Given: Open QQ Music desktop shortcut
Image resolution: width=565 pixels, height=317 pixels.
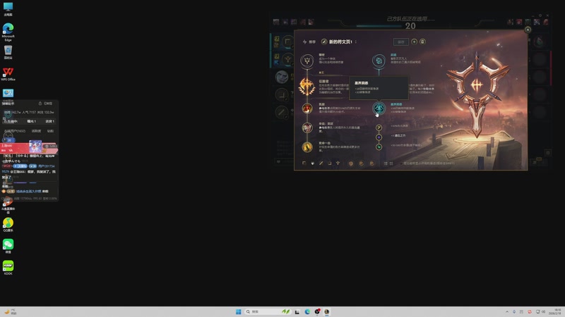Looking at the screenshot, I should 8,225.
